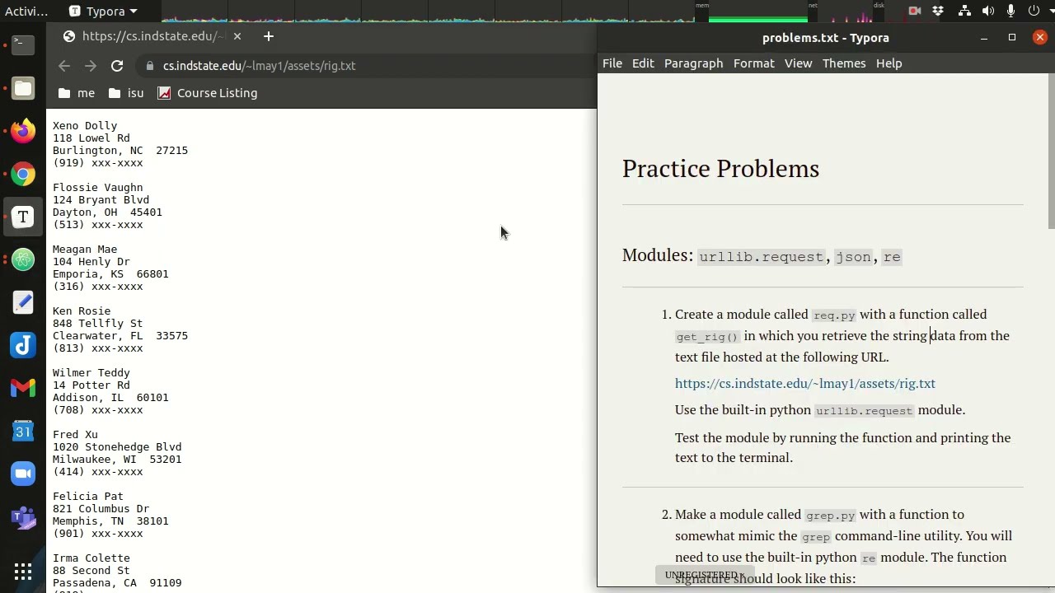Open the volume speaker icon in top bar
This screenshot has height=593, width=1055.
click(988, 11)
